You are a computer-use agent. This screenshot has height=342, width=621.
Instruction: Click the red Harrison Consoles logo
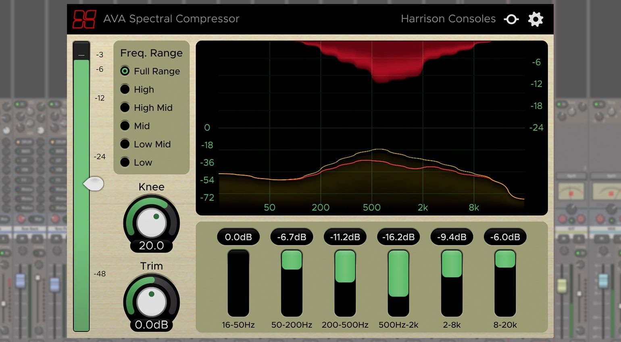(83, 19)
